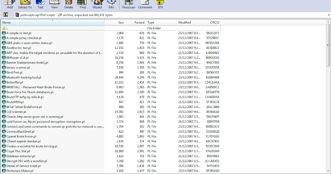This screenshot has width=331, height=174.
Task: Open the Find tool
Action: [x=83, y=4]
